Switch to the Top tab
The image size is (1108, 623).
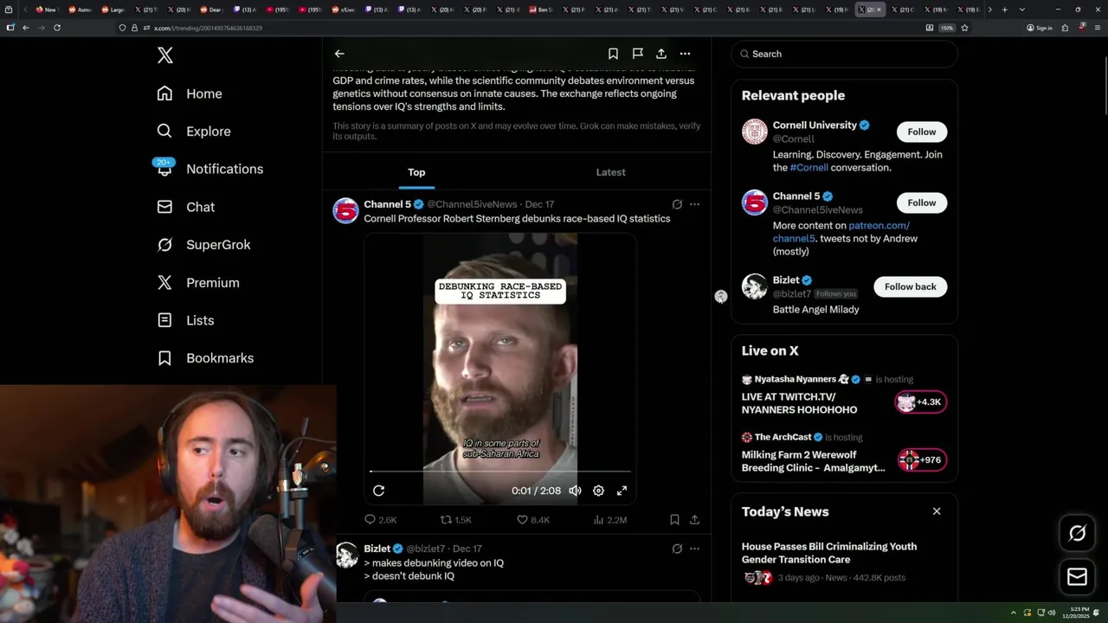coord(416,172)
